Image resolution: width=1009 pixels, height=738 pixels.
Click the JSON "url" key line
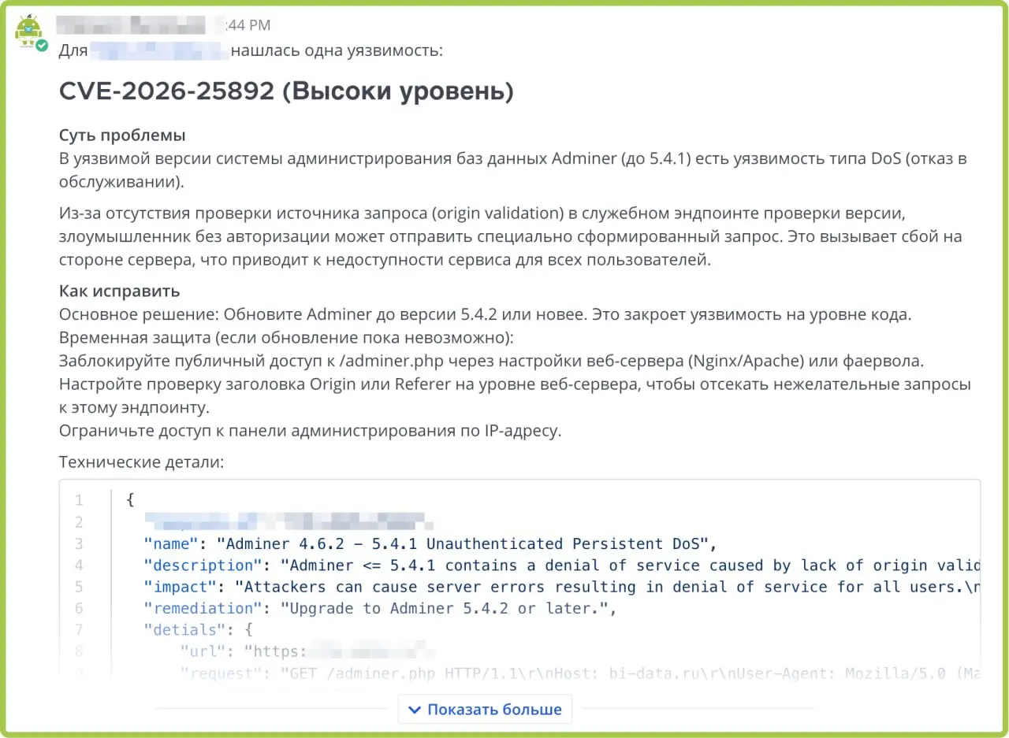[x=307, y=651]
